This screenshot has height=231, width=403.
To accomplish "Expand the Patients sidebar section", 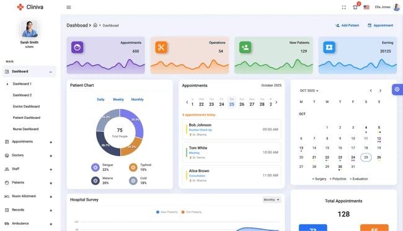I will [51, 183].
